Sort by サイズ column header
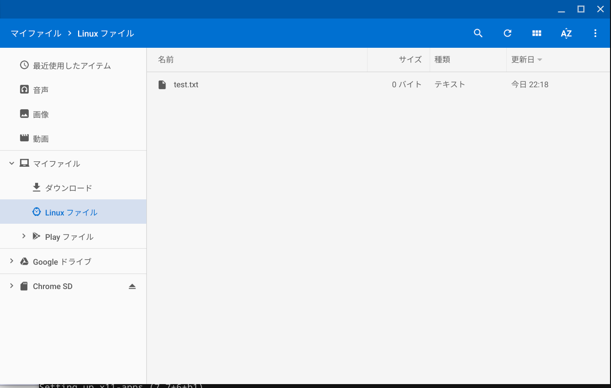This screenshot has height=388, width=611. [x=410, y=59]
